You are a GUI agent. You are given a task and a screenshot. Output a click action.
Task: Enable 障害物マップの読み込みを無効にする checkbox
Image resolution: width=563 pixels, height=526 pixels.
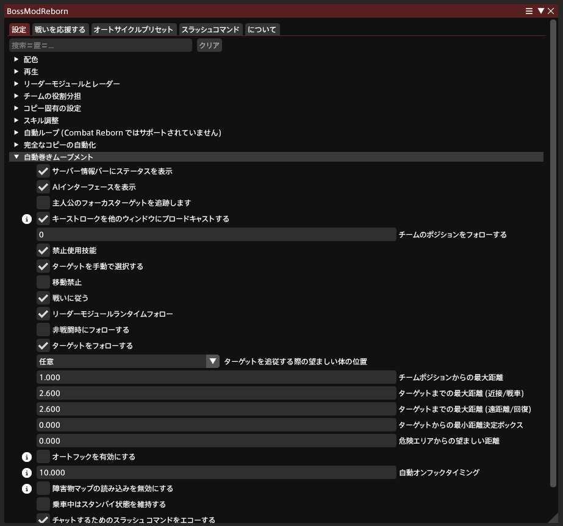pyautogui.click(x=43, y=488)
